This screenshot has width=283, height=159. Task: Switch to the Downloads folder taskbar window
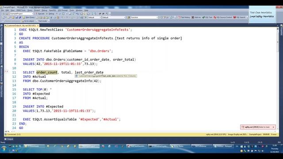click(x=34, y=146)
